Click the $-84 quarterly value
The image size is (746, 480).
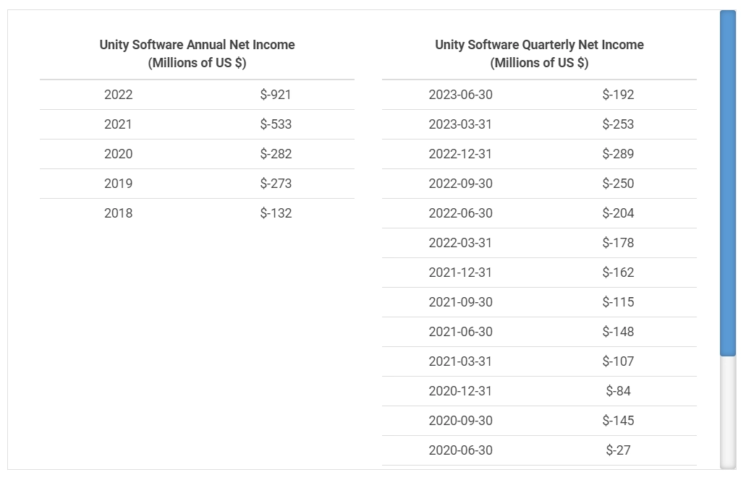(618, 391)
